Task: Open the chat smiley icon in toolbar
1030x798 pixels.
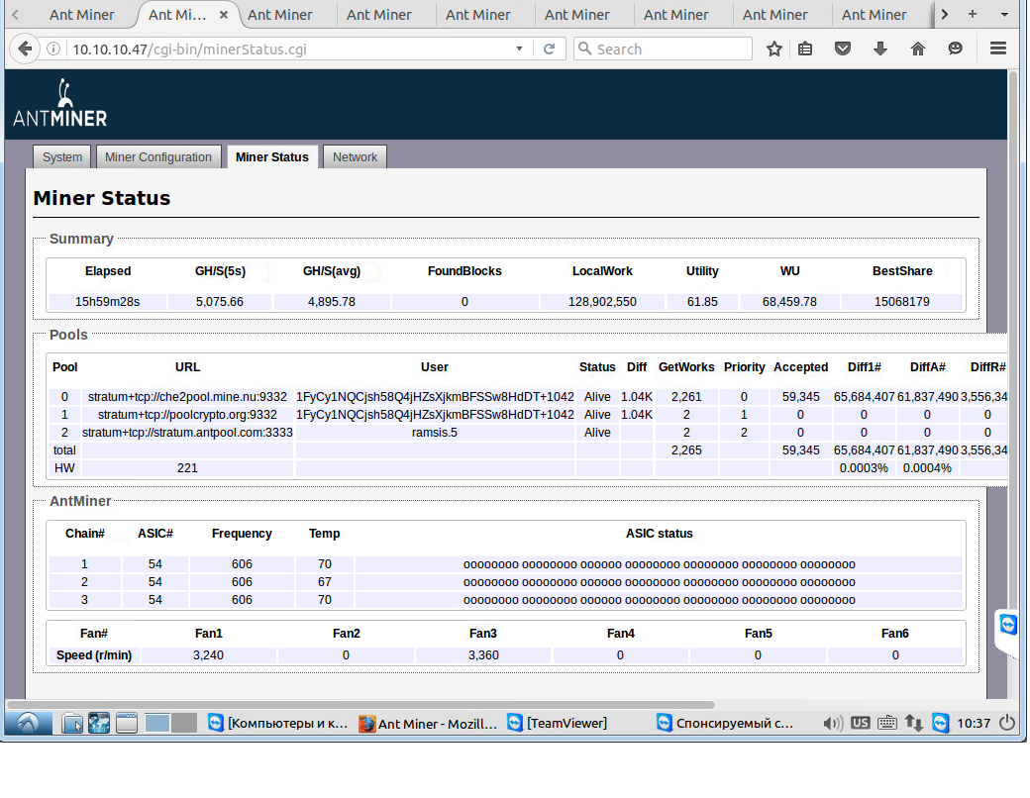Action: (x=955, y=49)
